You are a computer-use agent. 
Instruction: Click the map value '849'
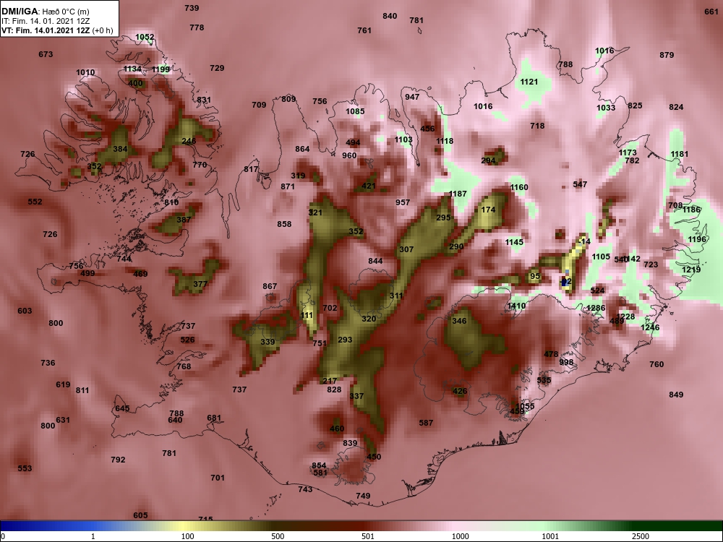click(676, 395)
